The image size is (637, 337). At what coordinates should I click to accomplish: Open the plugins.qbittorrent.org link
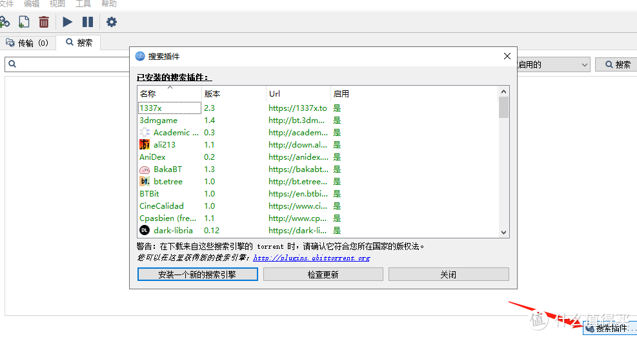311,258
